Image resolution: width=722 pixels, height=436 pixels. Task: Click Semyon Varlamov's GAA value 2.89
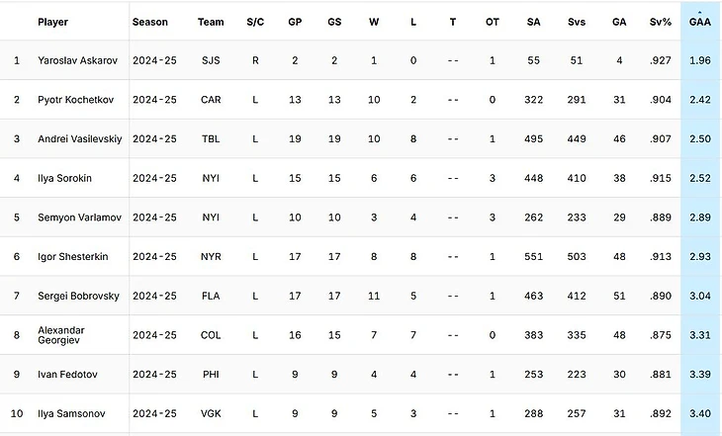click(x=700, y=218)
